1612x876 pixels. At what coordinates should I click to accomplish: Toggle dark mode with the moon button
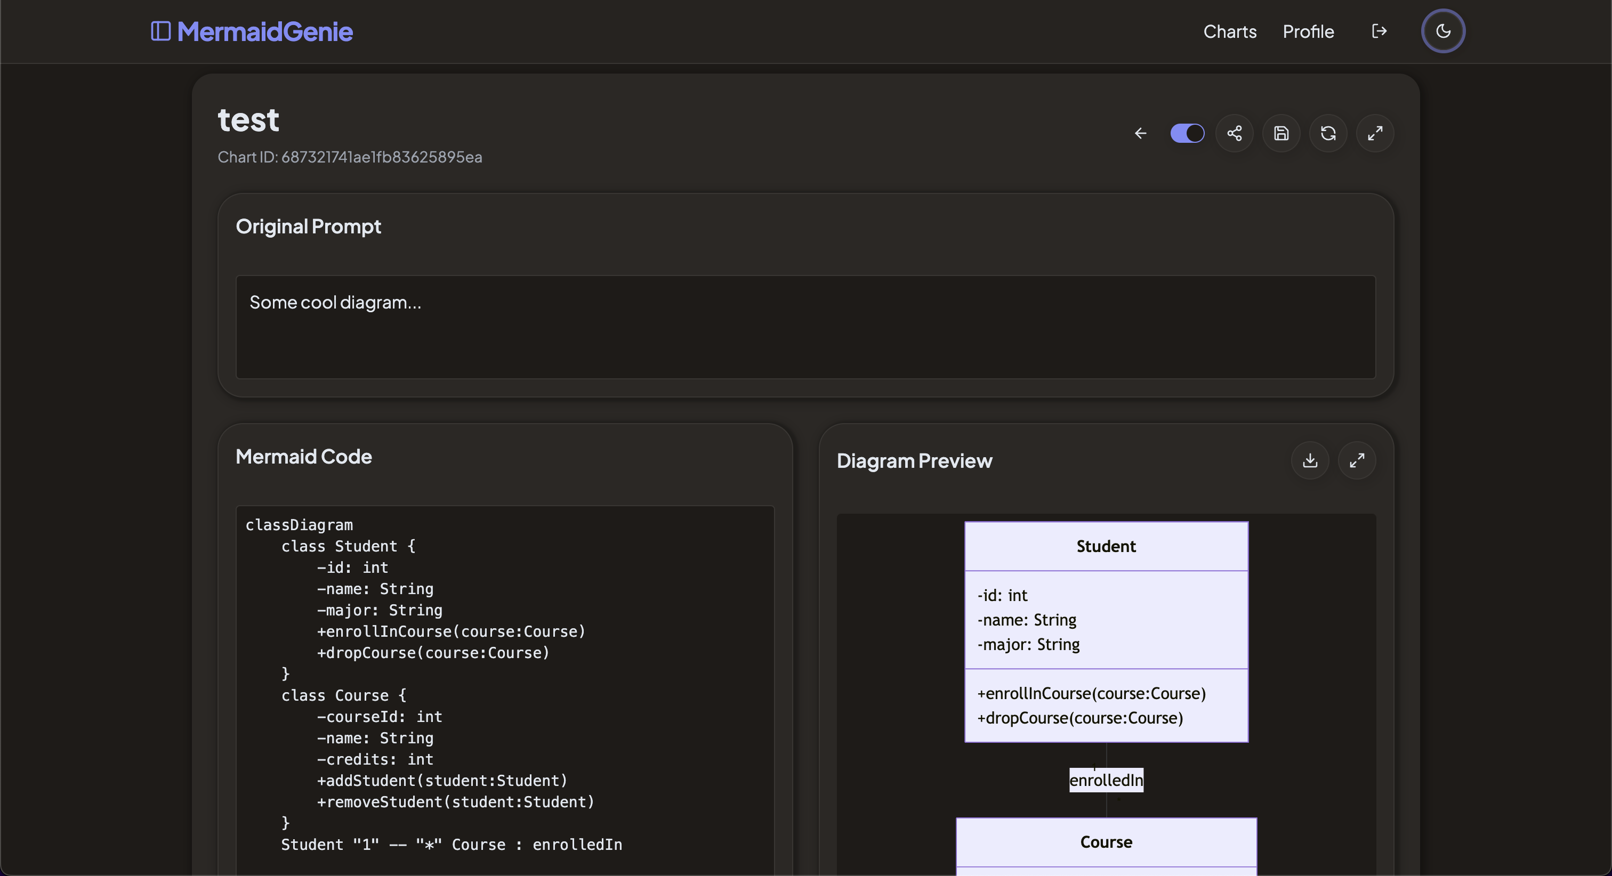(1443, 31)
